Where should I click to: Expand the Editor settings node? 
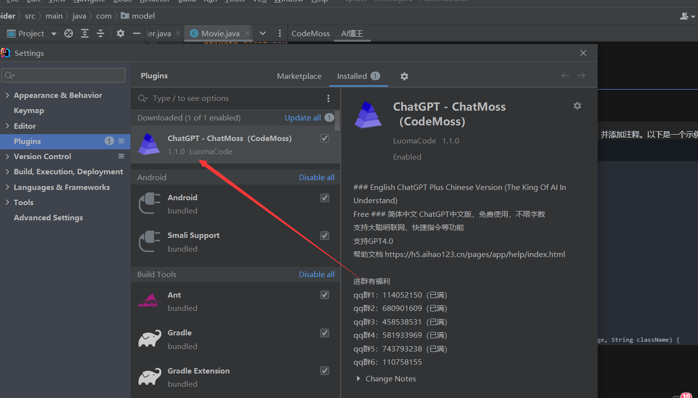pyautogui.click(x=7, y=126)
